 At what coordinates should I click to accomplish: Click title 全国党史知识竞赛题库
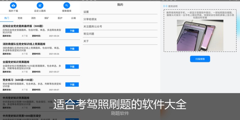16,62
